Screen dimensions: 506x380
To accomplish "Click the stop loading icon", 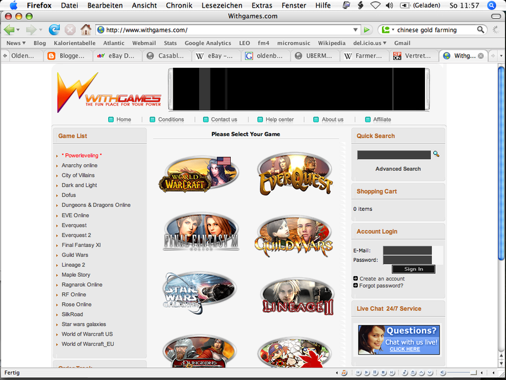I will tap(70, 30).
